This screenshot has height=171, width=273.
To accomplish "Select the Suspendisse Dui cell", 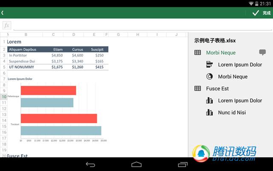I will pos(22,61).
